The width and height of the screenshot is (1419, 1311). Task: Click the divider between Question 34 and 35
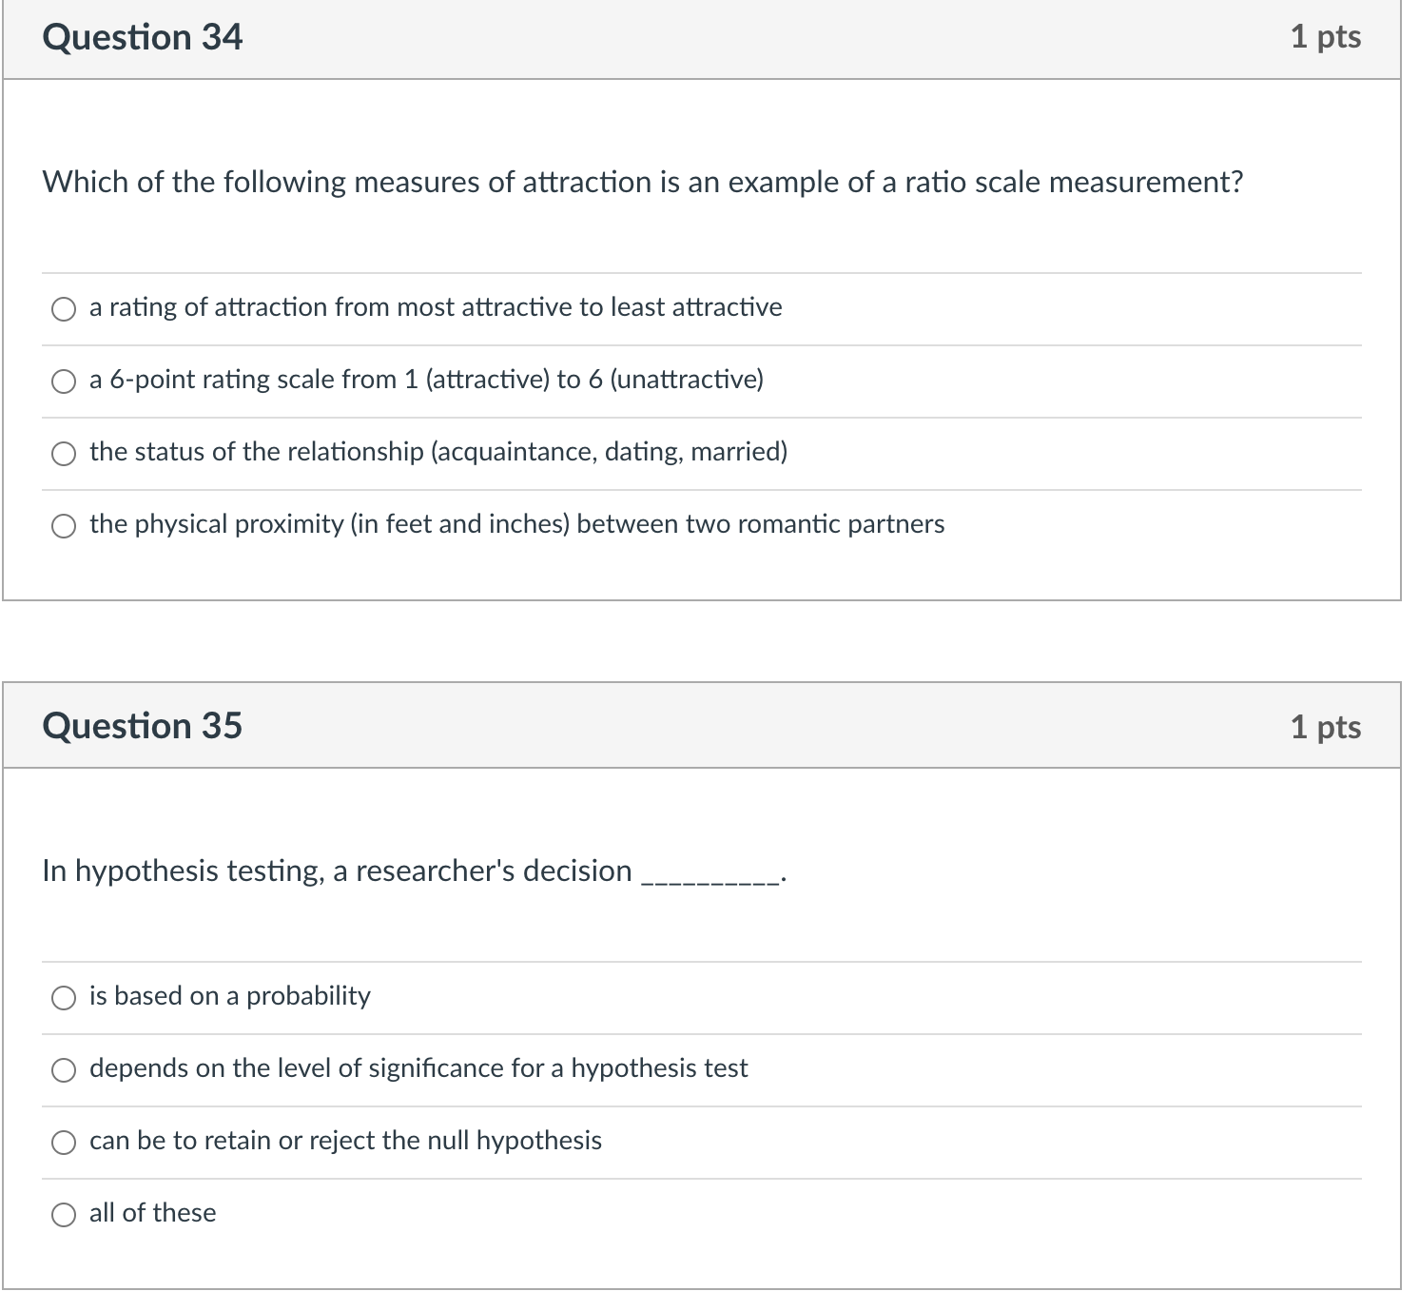[709, 639]
